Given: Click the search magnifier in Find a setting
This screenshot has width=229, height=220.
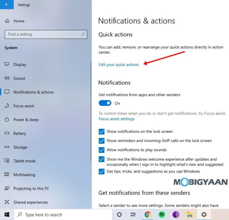Looking at the screenshot, I should click(x=83, y=34).
